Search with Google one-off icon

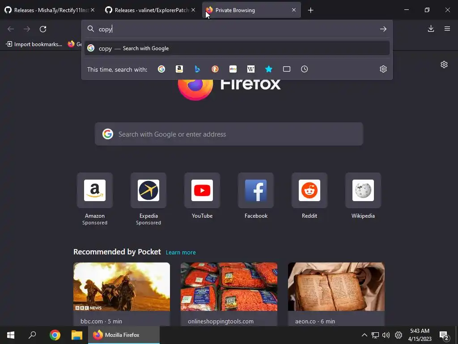pyautogui.click(x=161, y=69)
